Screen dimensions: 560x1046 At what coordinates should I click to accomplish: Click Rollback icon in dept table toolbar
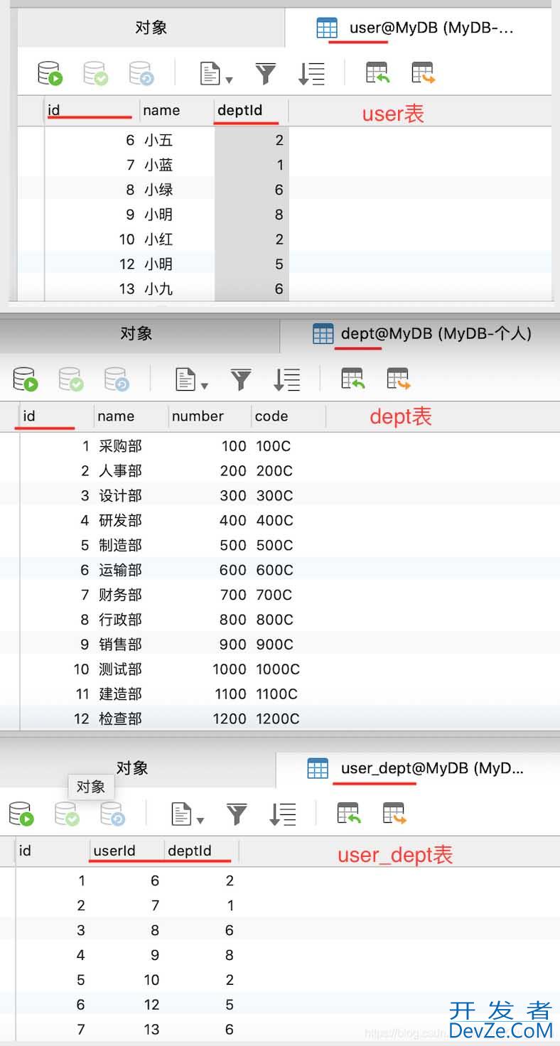coord(116,379)
